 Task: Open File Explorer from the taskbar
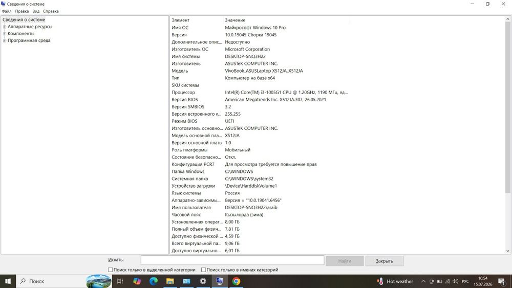pyautogui.click(x=170, y=281)
